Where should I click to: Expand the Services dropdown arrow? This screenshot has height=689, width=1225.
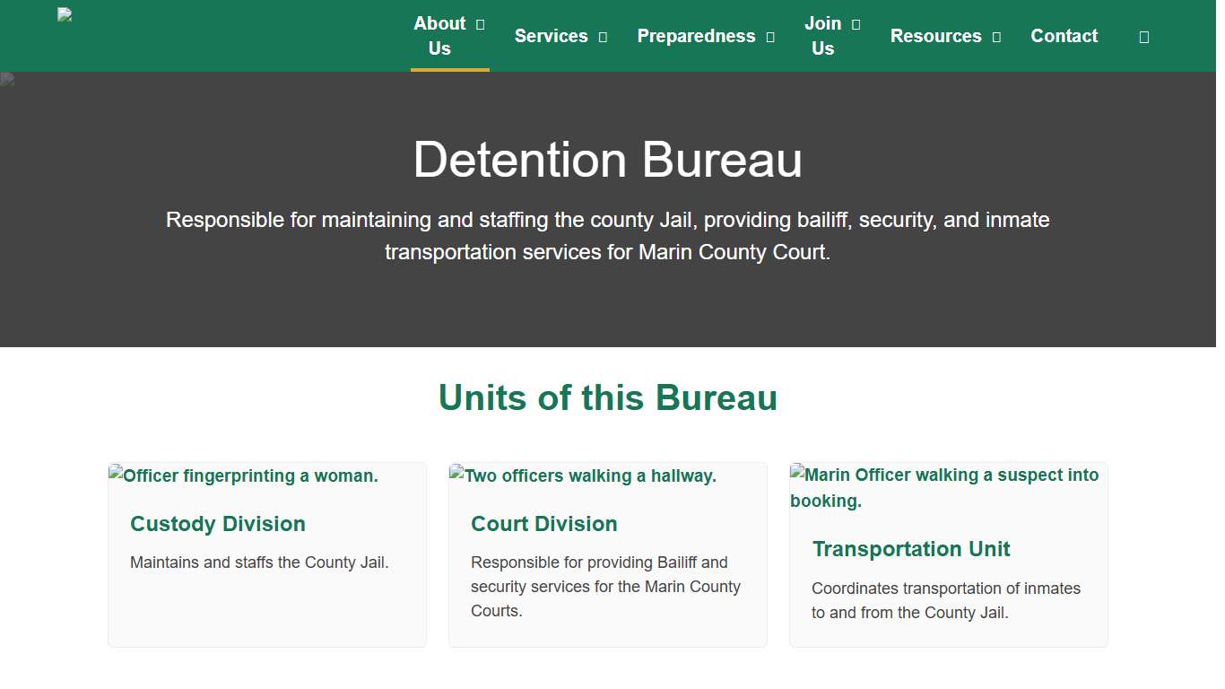(x=602, y=37)
